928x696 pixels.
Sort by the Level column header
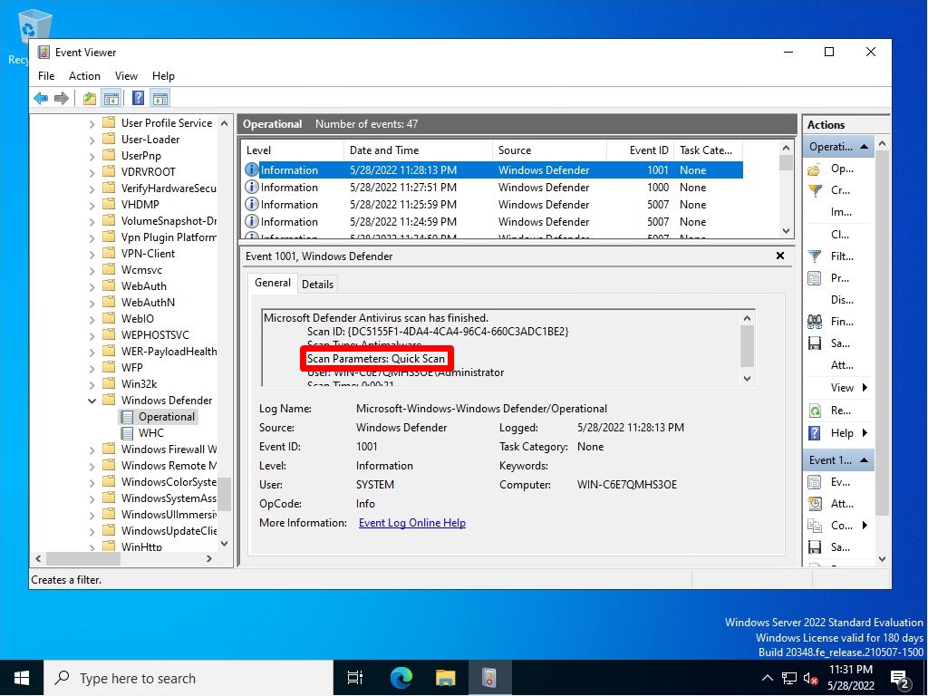point(293,150)
